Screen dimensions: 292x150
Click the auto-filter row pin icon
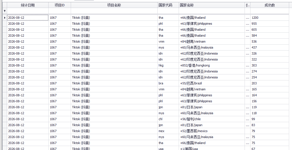[x=5, y=11]
